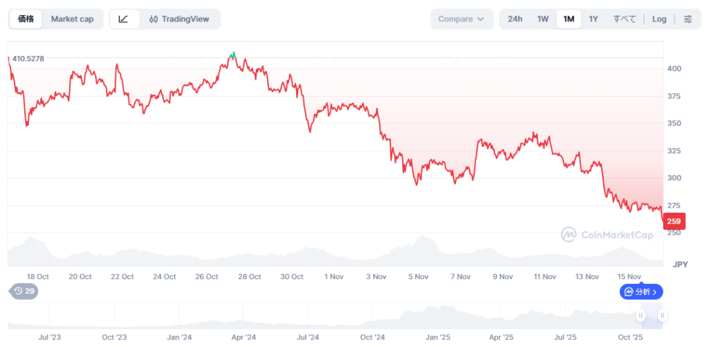Image resolution: width=710 pixels, height=347 pixels.
Task: Show all-time range with すべて
Action: (624, 19)
